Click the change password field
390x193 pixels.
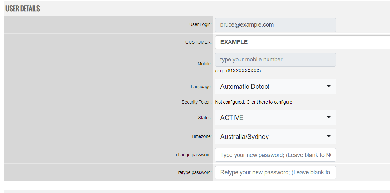(x=275, y=155)
